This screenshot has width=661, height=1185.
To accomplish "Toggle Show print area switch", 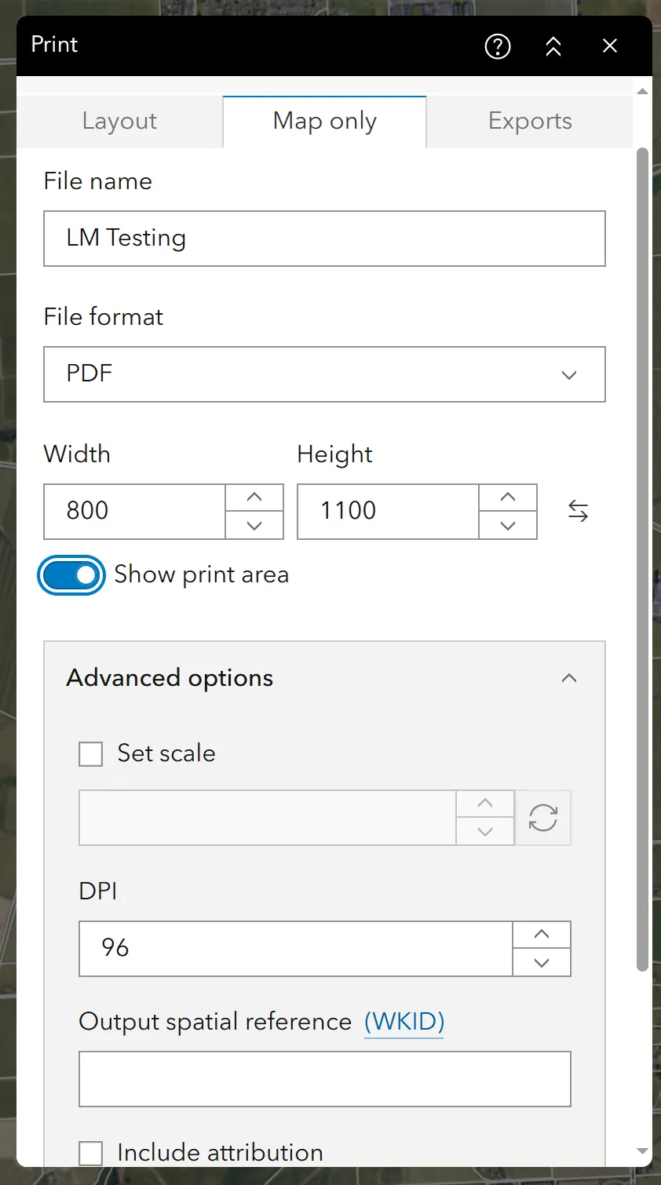I will point(71,575).
